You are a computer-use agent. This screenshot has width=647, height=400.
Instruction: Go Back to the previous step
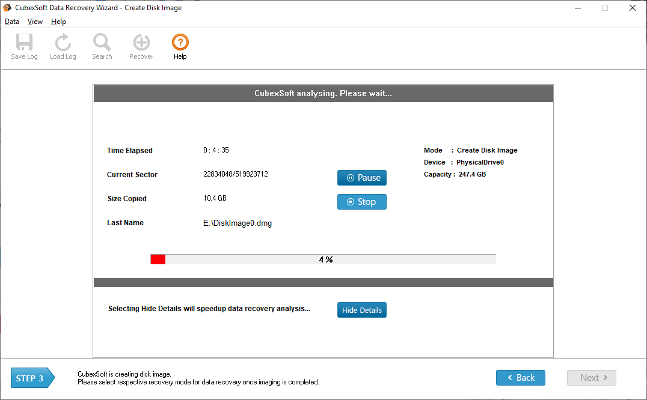(520, 378)
